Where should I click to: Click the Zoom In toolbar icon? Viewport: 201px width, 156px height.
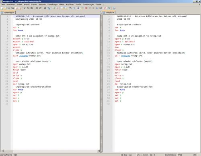[54, 8]
